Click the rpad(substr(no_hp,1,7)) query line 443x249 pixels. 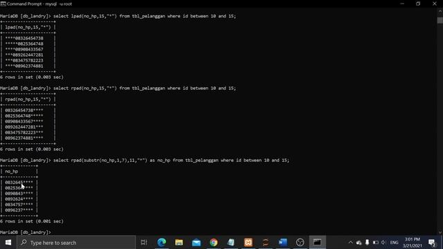tap(145, 160)
